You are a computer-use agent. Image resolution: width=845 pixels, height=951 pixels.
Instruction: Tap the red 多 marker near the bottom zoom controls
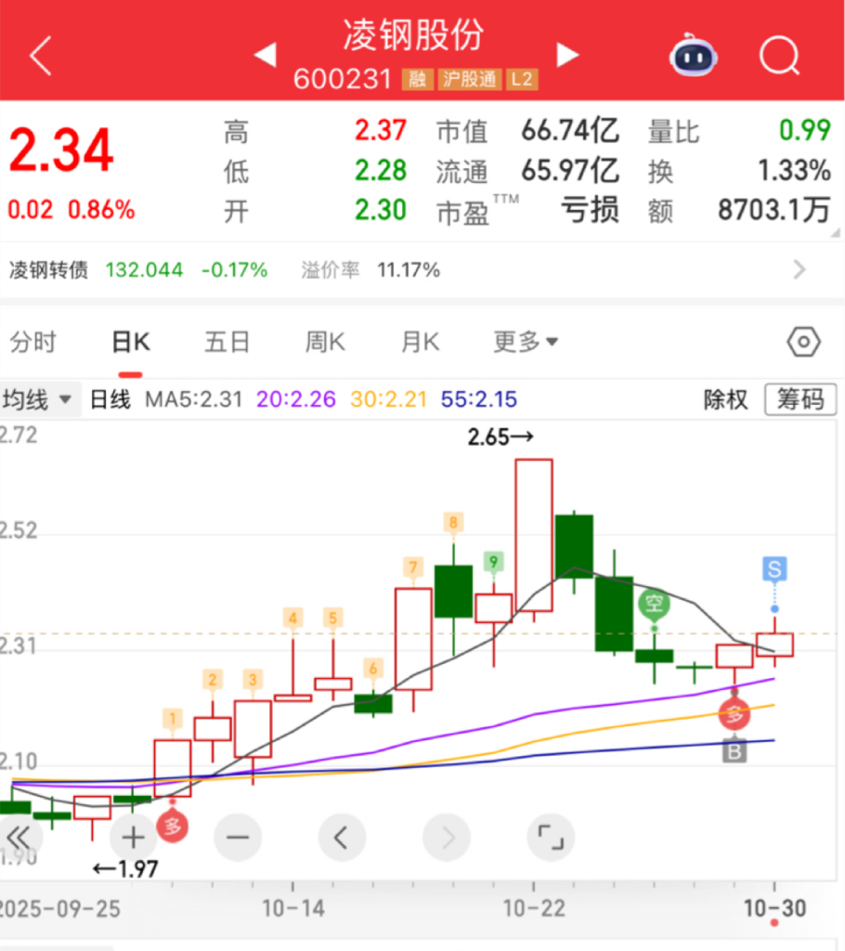click(173, 826)
